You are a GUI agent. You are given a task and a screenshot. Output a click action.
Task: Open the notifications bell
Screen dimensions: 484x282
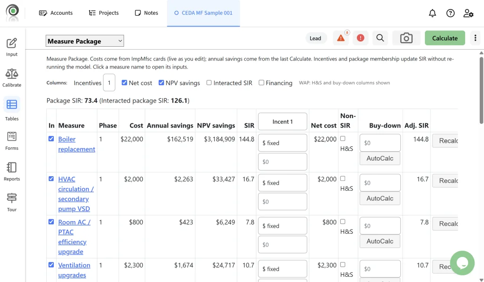point(432,13)
